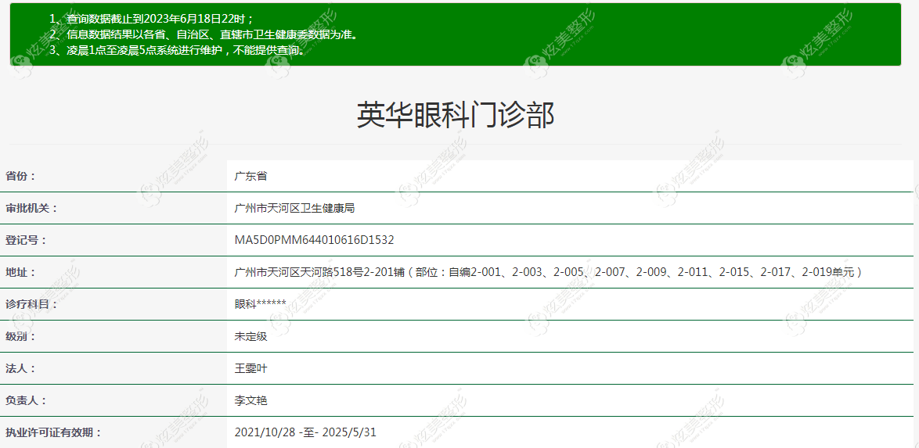Select the 登记号 label
919x448 pixels.
(x=26, y=240)
